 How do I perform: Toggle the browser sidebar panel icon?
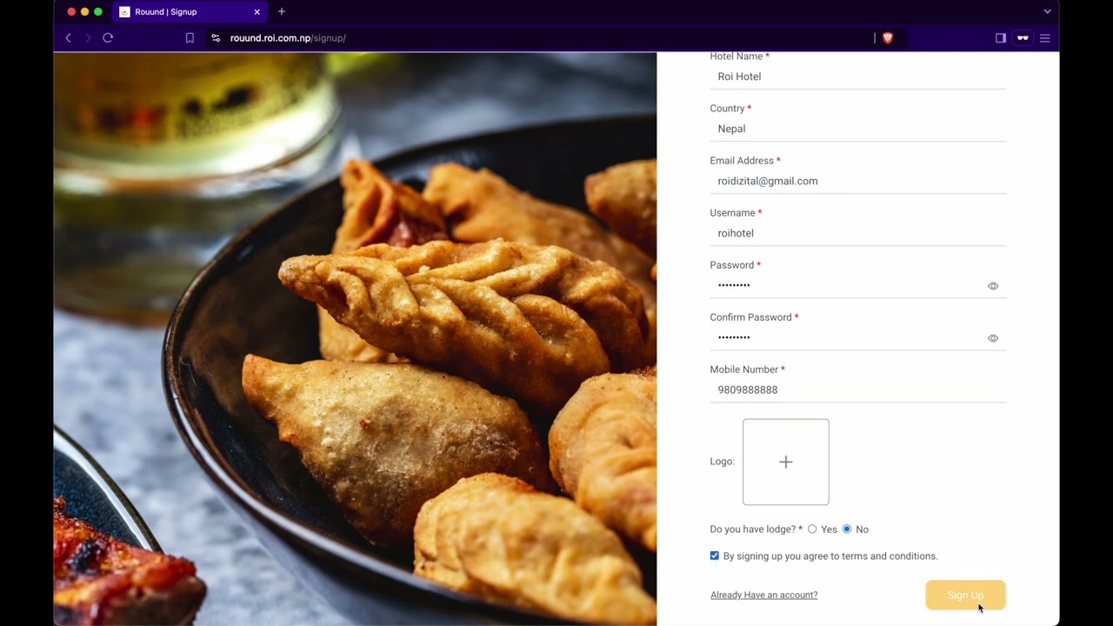(1001, 38)
